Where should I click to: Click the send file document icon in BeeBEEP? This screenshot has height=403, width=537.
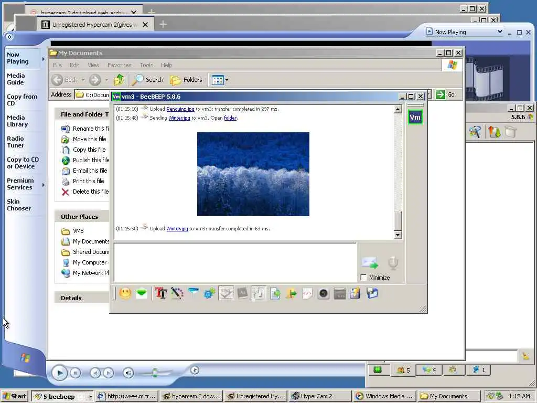pyautogui.click(x=275, y=293)
